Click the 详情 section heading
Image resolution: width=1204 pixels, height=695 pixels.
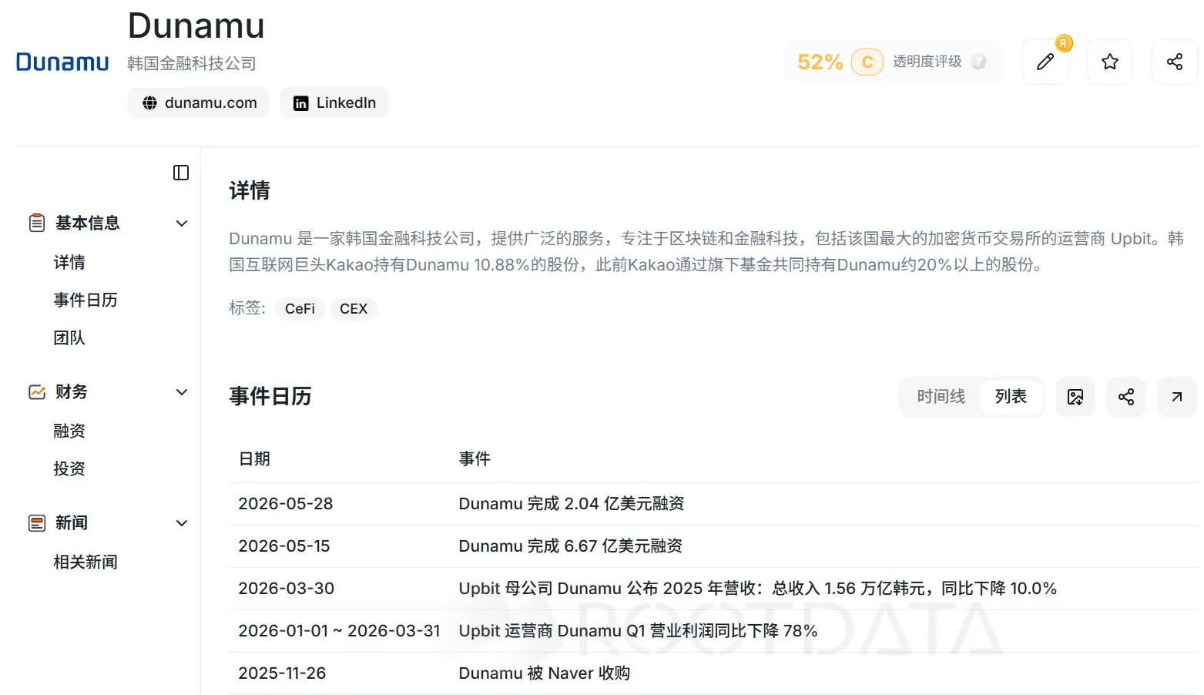[250, 190]
